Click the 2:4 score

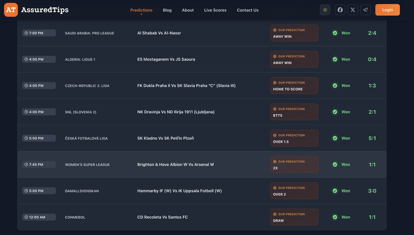point(372,33)
